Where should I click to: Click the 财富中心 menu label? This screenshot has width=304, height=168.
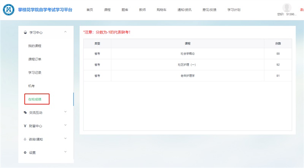[x=35, y=126]
